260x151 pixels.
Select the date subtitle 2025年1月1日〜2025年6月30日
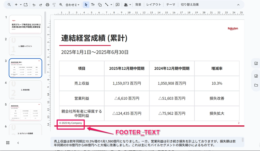point(95,52)
